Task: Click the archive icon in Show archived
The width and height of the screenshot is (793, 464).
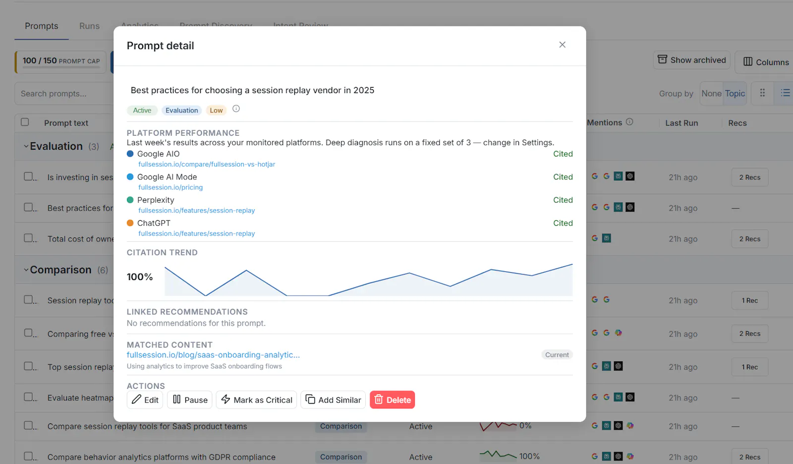Action: click(x=662, y=59)
